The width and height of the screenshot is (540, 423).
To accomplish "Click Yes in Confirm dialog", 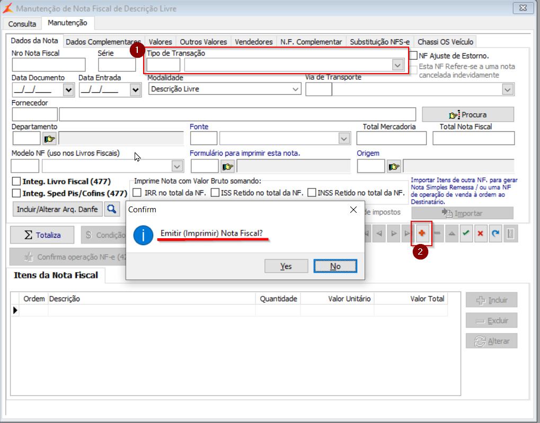I will pyautogui.click(x=286, y=266).
